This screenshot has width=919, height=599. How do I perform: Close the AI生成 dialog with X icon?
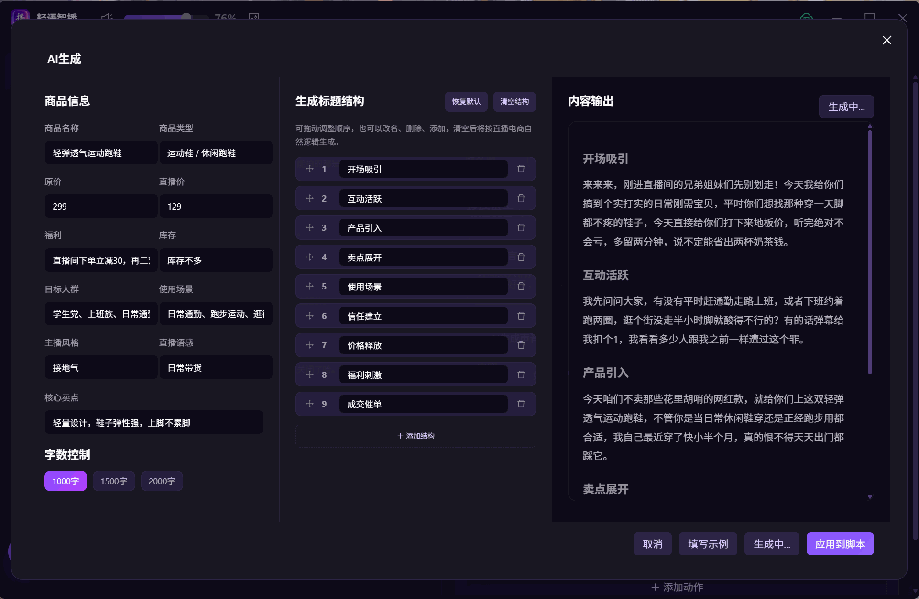point(886,40)
